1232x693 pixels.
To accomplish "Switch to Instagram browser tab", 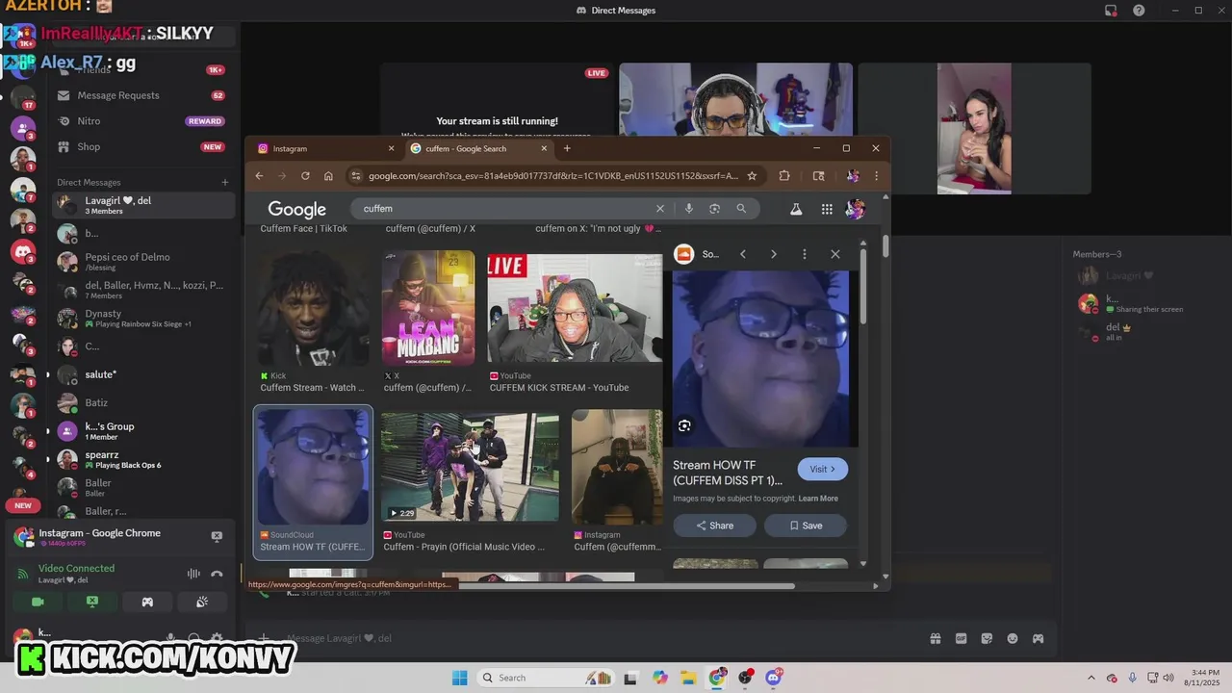I will (323, 149).
